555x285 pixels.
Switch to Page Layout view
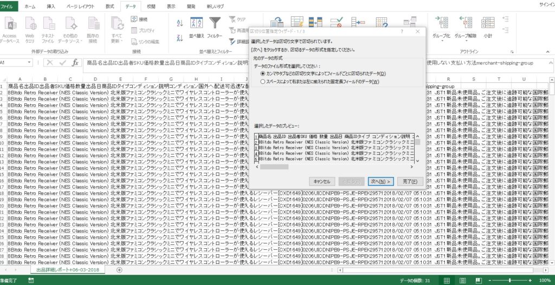463,281
